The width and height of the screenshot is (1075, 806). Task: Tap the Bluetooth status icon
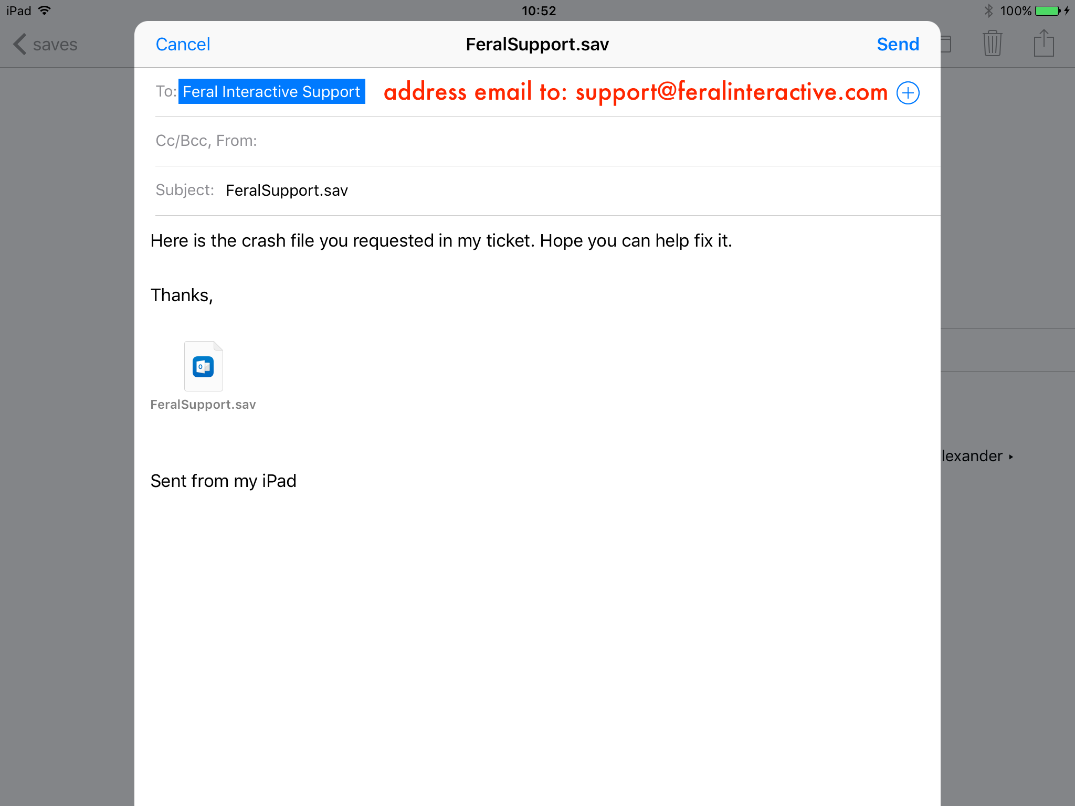click(988, 10)
